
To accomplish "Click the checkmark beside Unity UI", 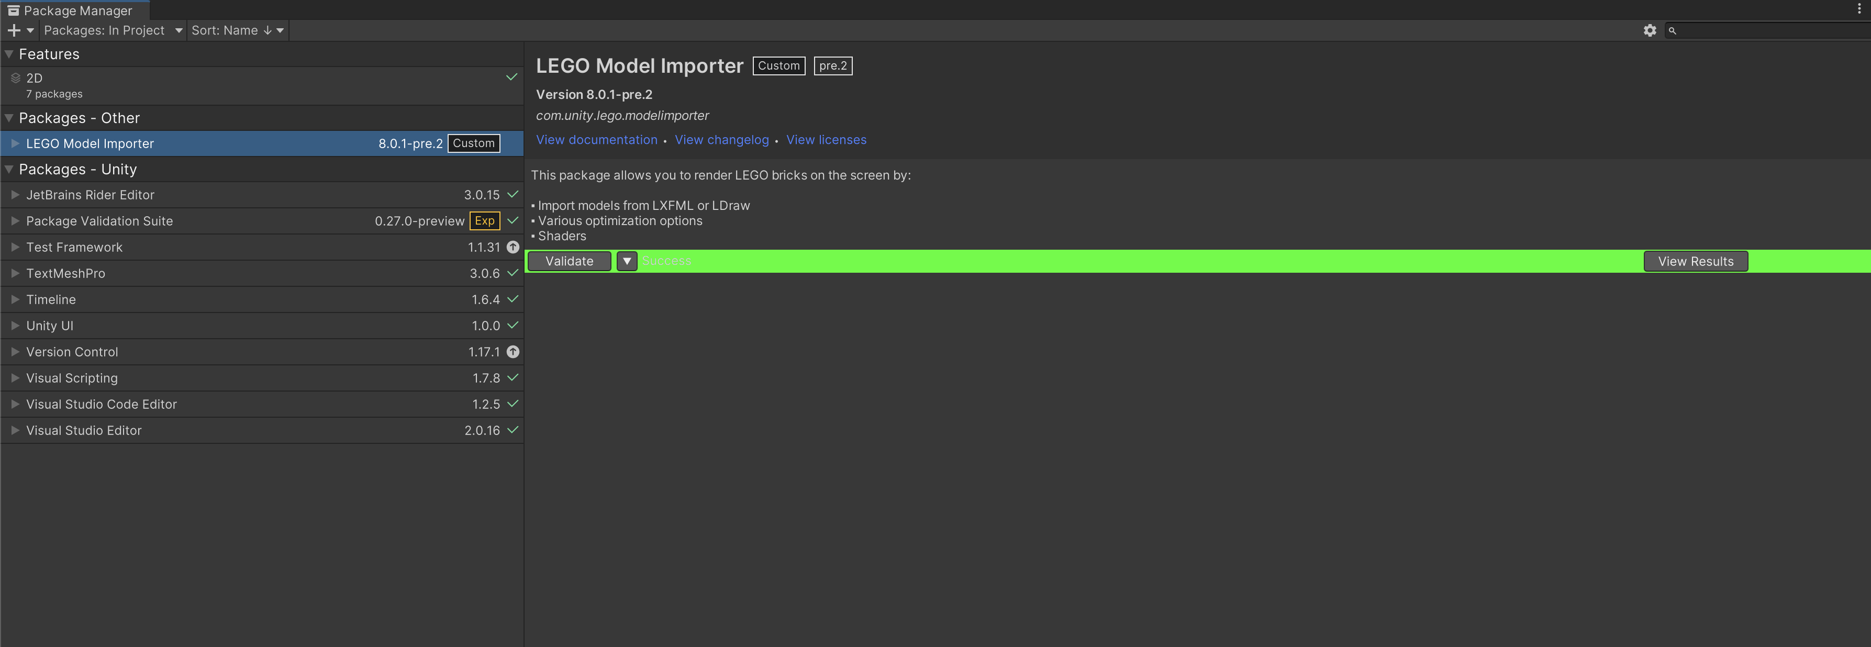I will tap(512, 325).
